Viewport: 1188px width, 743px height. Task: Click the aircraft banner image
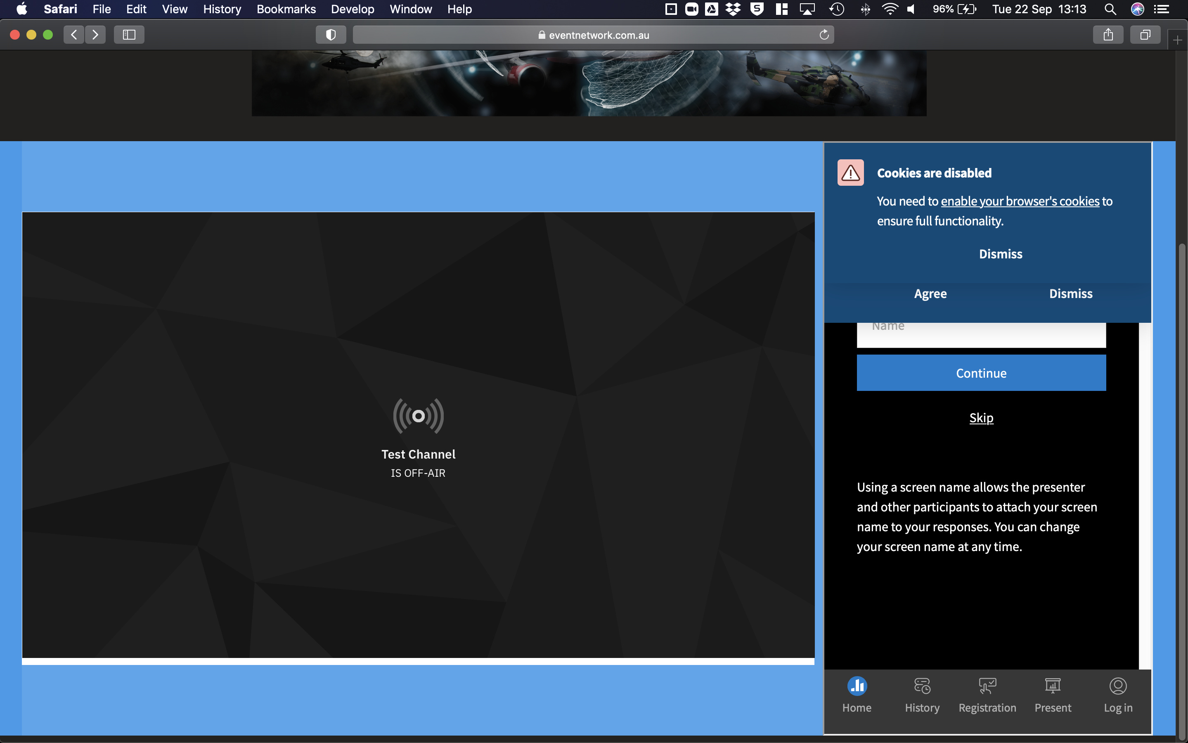click(x=589, y=83)
